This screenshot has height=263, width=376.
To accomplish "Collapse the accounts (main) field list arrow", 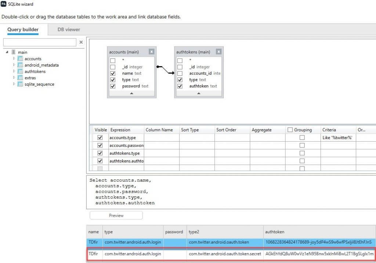I will coord(131,93).
